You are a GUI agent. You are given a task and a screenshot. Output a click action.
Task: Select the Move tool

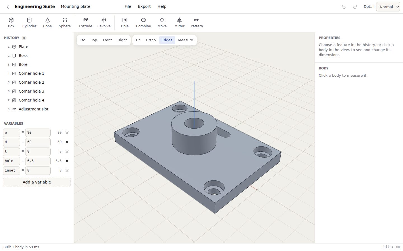(162, 23)
